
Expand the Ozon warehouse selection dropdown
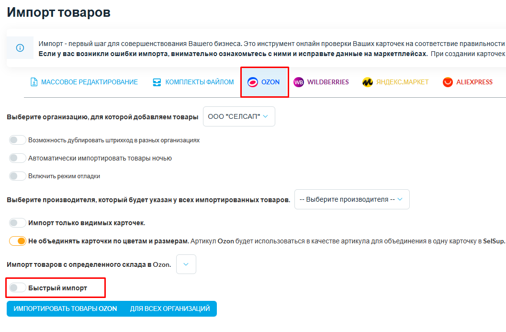point(186,264)
